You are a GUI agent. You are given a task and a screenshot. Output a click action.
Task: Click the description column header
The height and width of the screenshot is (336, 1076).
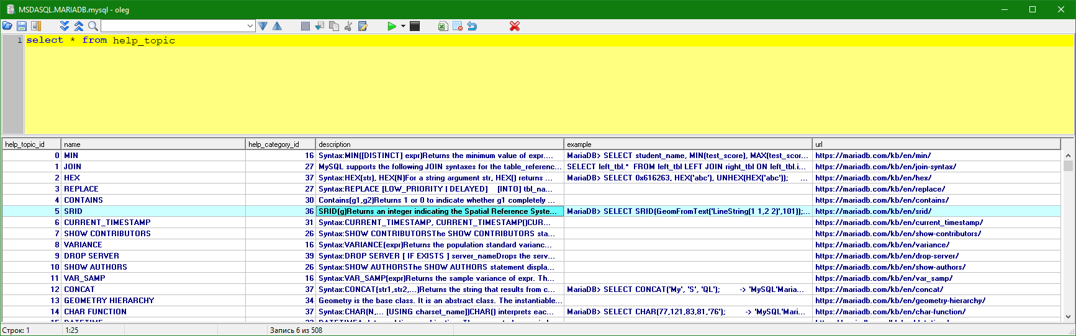click(x=439, y=144)
